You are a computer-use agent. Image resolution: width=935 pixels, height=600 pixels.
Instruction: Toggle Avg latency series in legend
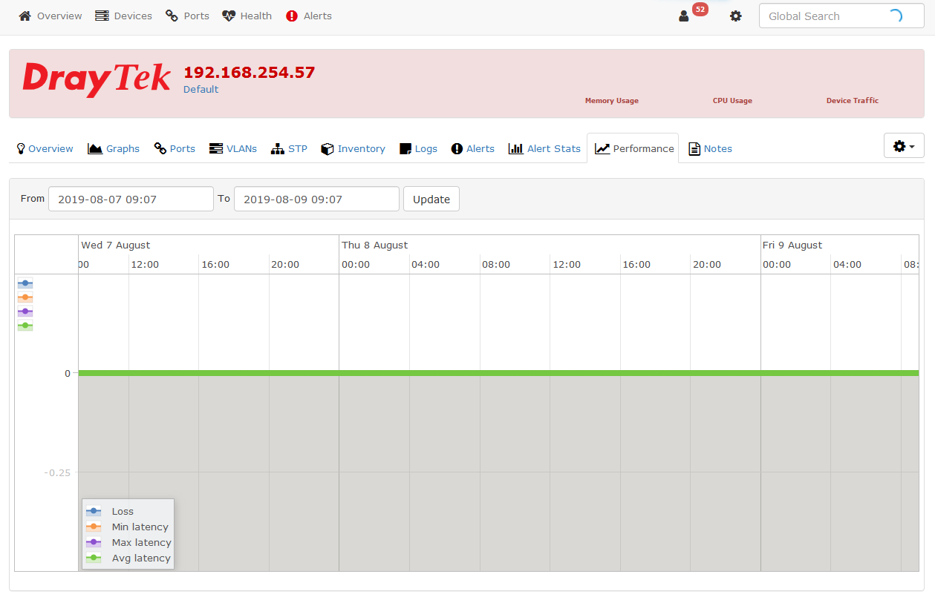tap(141, 558)
